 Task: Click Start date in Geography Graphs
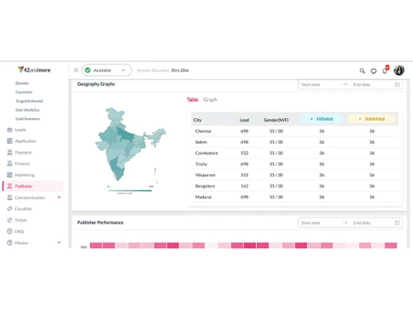[311, 84]
